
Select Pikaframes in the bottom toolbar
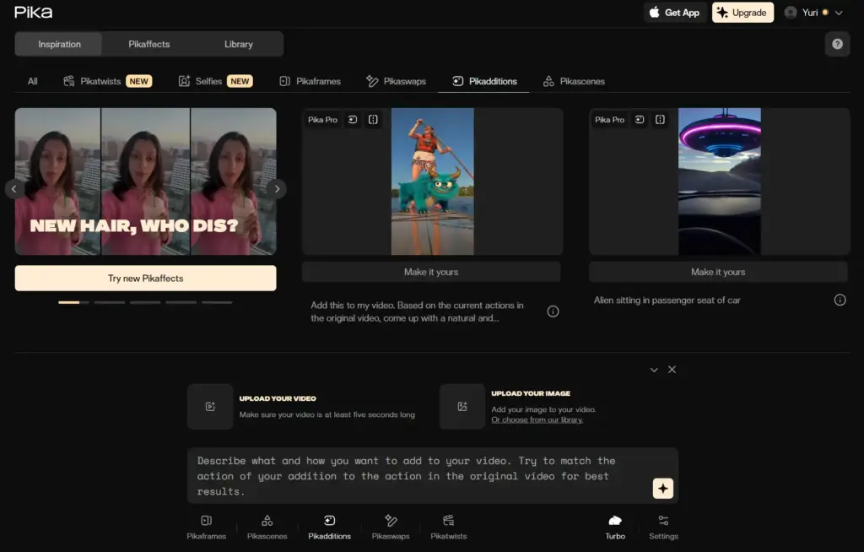[206, 527]
